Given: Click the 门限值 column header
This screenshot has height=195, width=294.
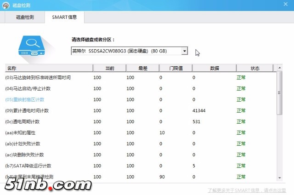Looking at the screenshot, I should click(175, 68).
